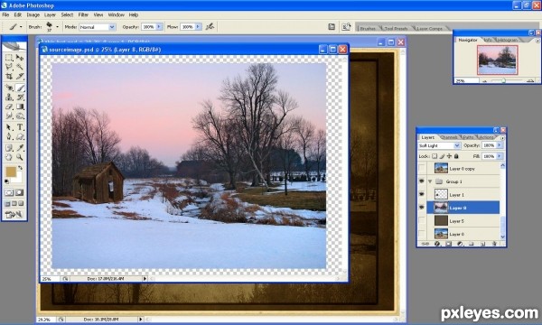Add a layer style in Layers panel
This screenshot has height=325, width=542.
point(437,244)
